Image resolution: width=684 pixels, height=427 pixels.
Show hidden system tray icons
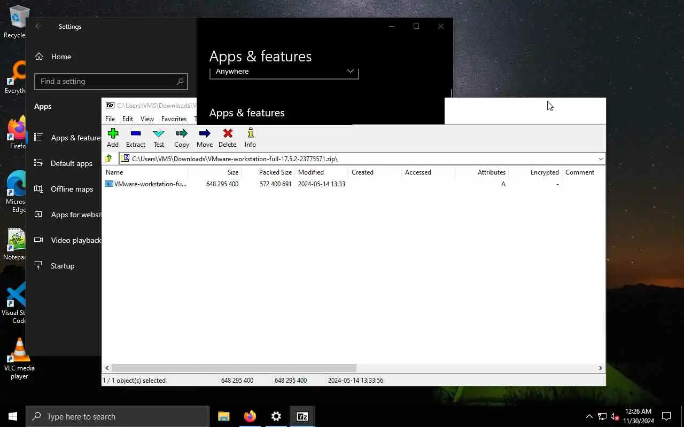589,416
